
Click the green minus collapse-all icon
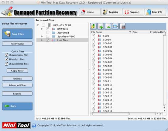click(x=108, y=26)
